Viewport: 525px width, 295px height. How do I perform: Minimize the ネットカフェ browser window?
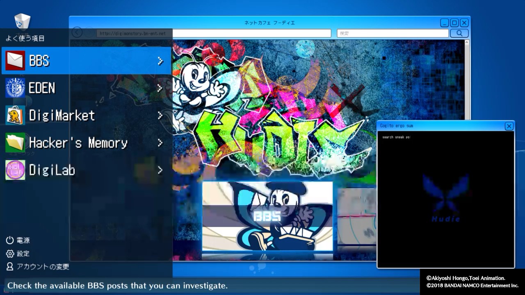[445, 23]
